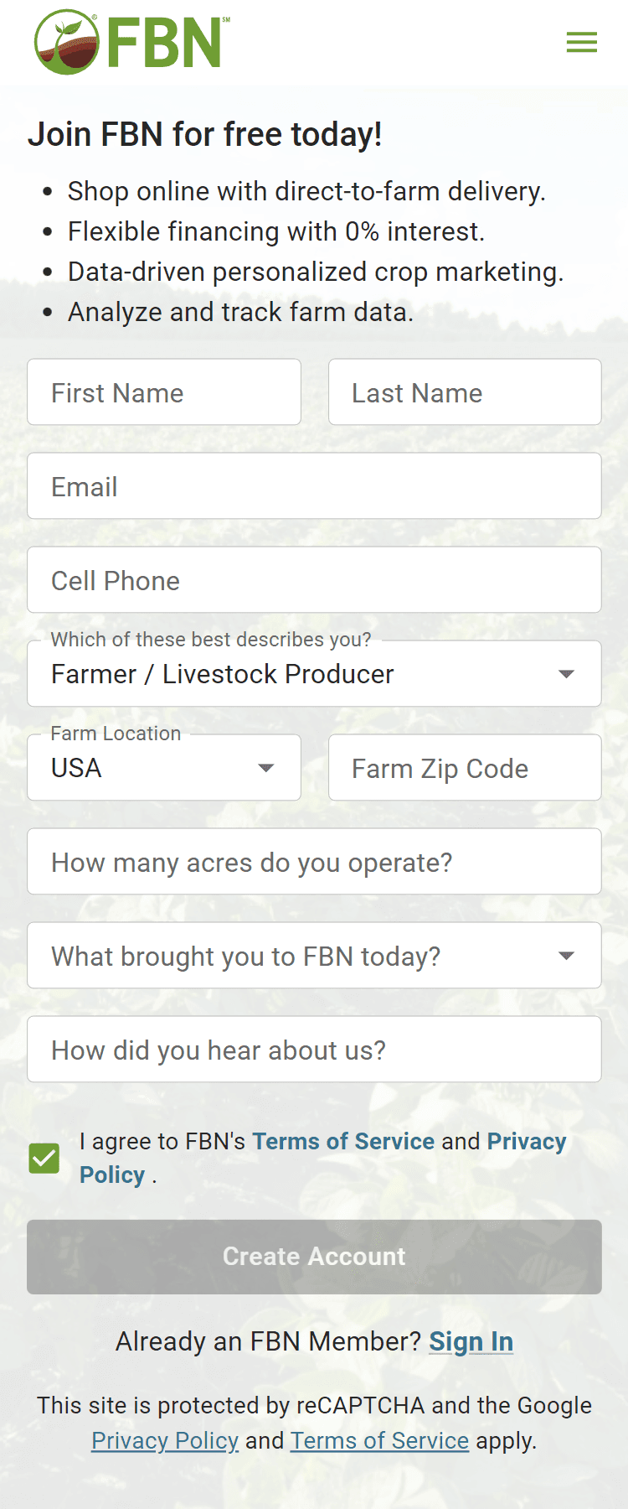This screenshot has height=1509, width=628.
Task: Focus 'How did you hear about us?' field
Action: pos(314,1050)
